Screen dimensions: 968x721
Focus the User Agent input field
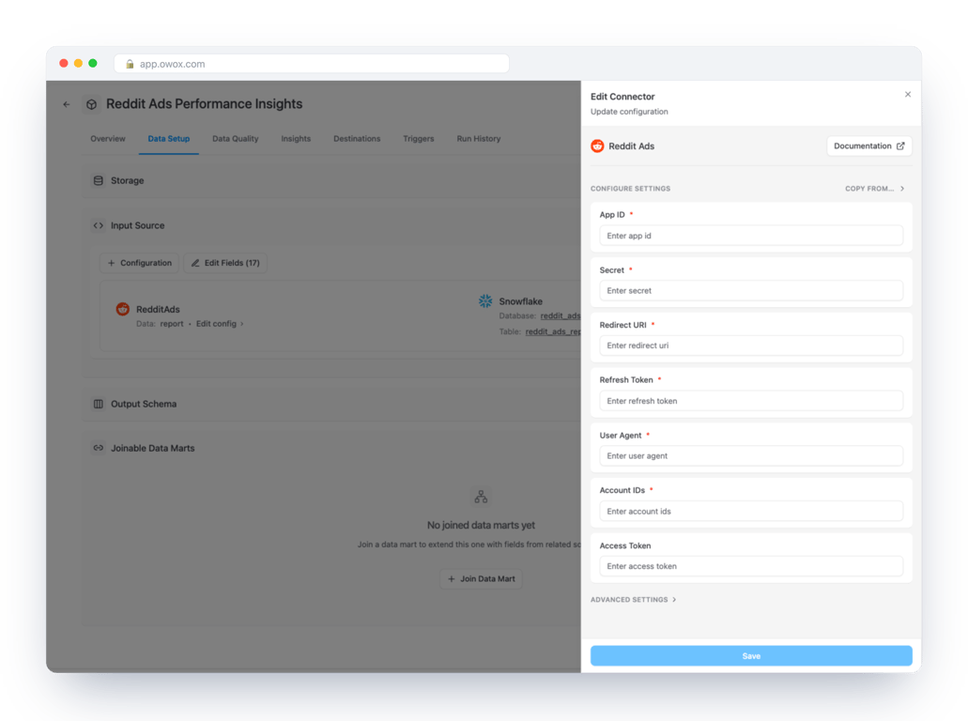751,455
